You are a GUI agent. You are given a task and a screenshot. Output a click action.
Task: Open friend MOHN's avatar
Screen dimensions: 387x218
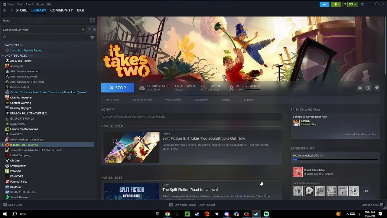click(x=296, y=123)
